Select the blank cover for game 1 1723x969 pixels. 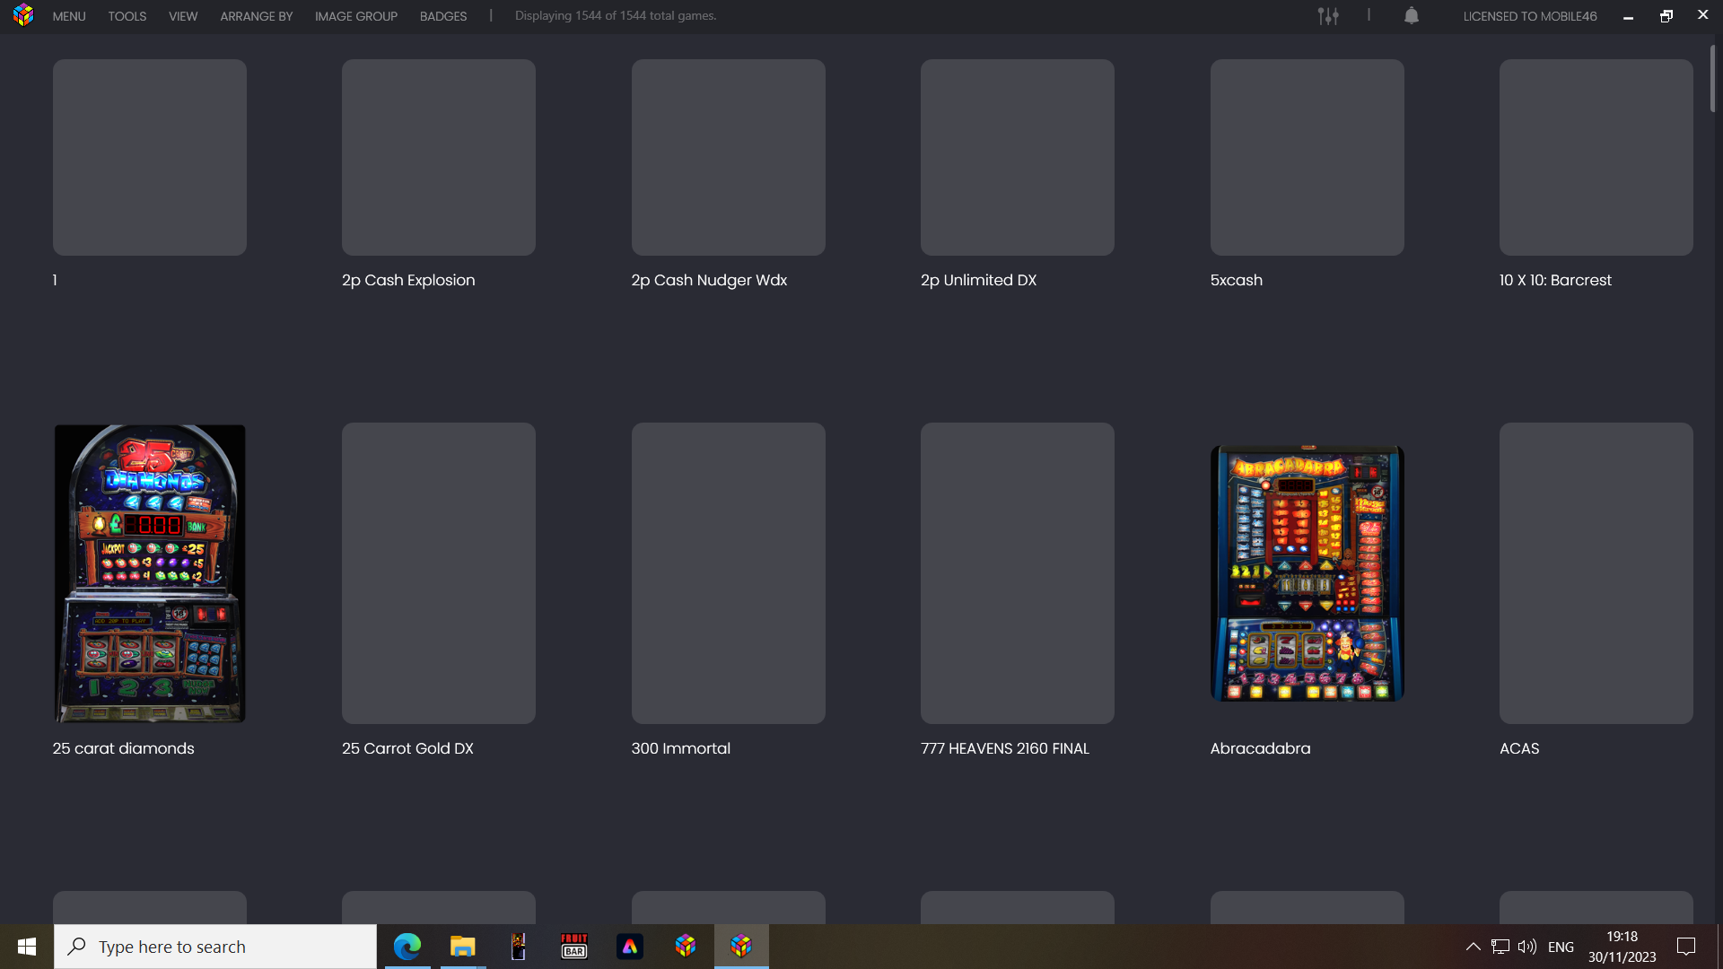point(150,157)
